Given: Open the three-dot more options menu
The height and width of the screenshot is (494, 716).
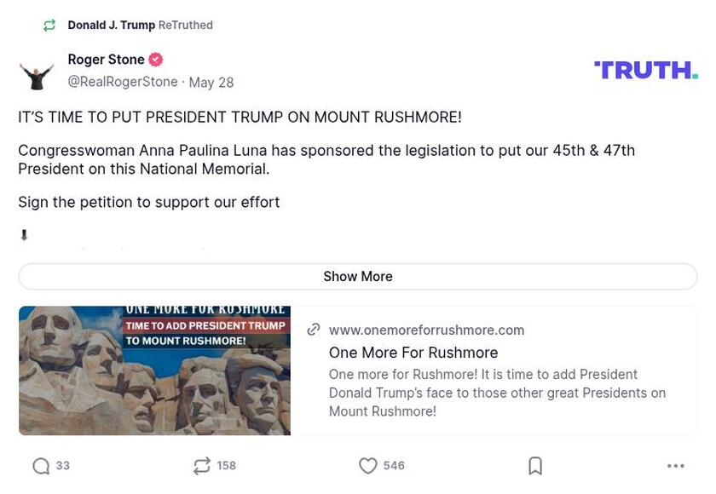Looking at the screenshot, I should (676, 466).
